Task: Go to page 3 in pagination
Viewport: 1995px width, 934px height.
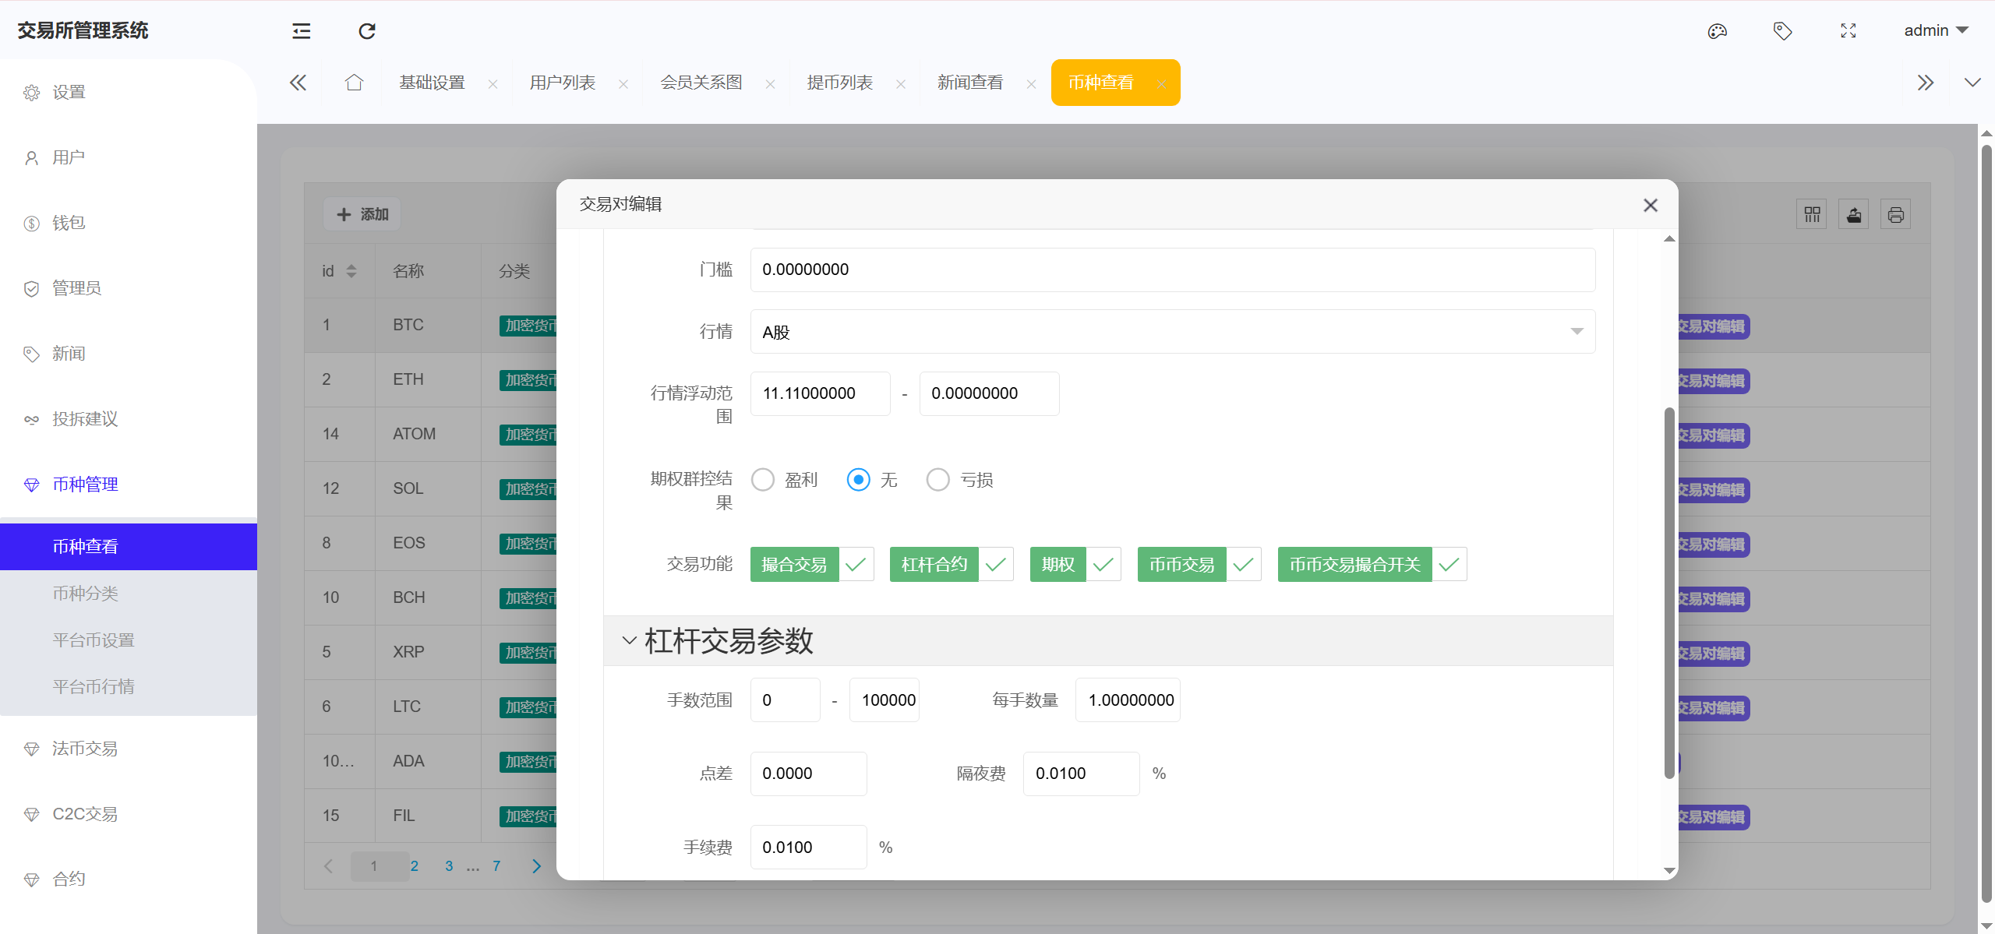Action: (x=449, y=865)
